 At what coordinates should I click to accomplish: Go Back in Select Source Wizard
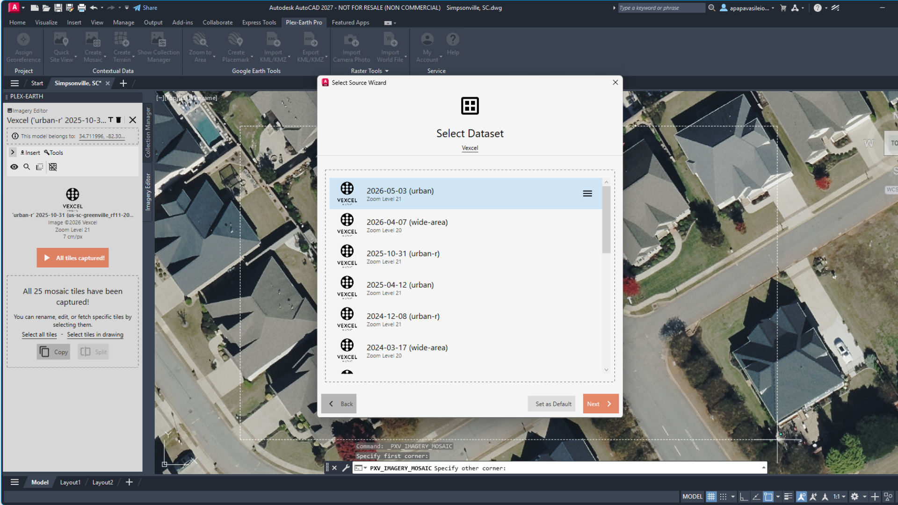pos(339,404)
